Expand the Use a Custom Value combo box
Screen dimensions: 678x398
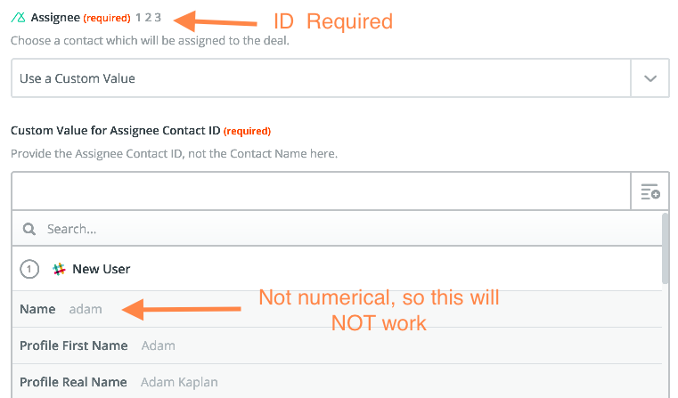[339, 78]
